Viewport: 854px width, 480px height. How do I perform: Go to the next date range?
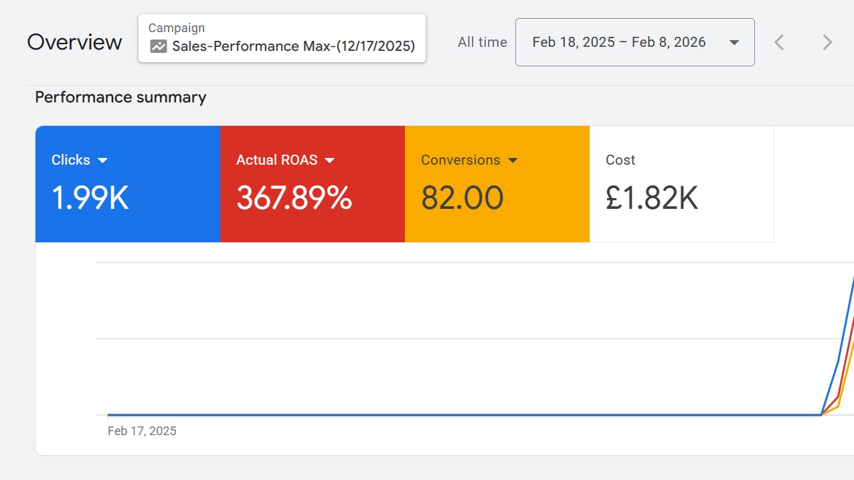(827, 42)
